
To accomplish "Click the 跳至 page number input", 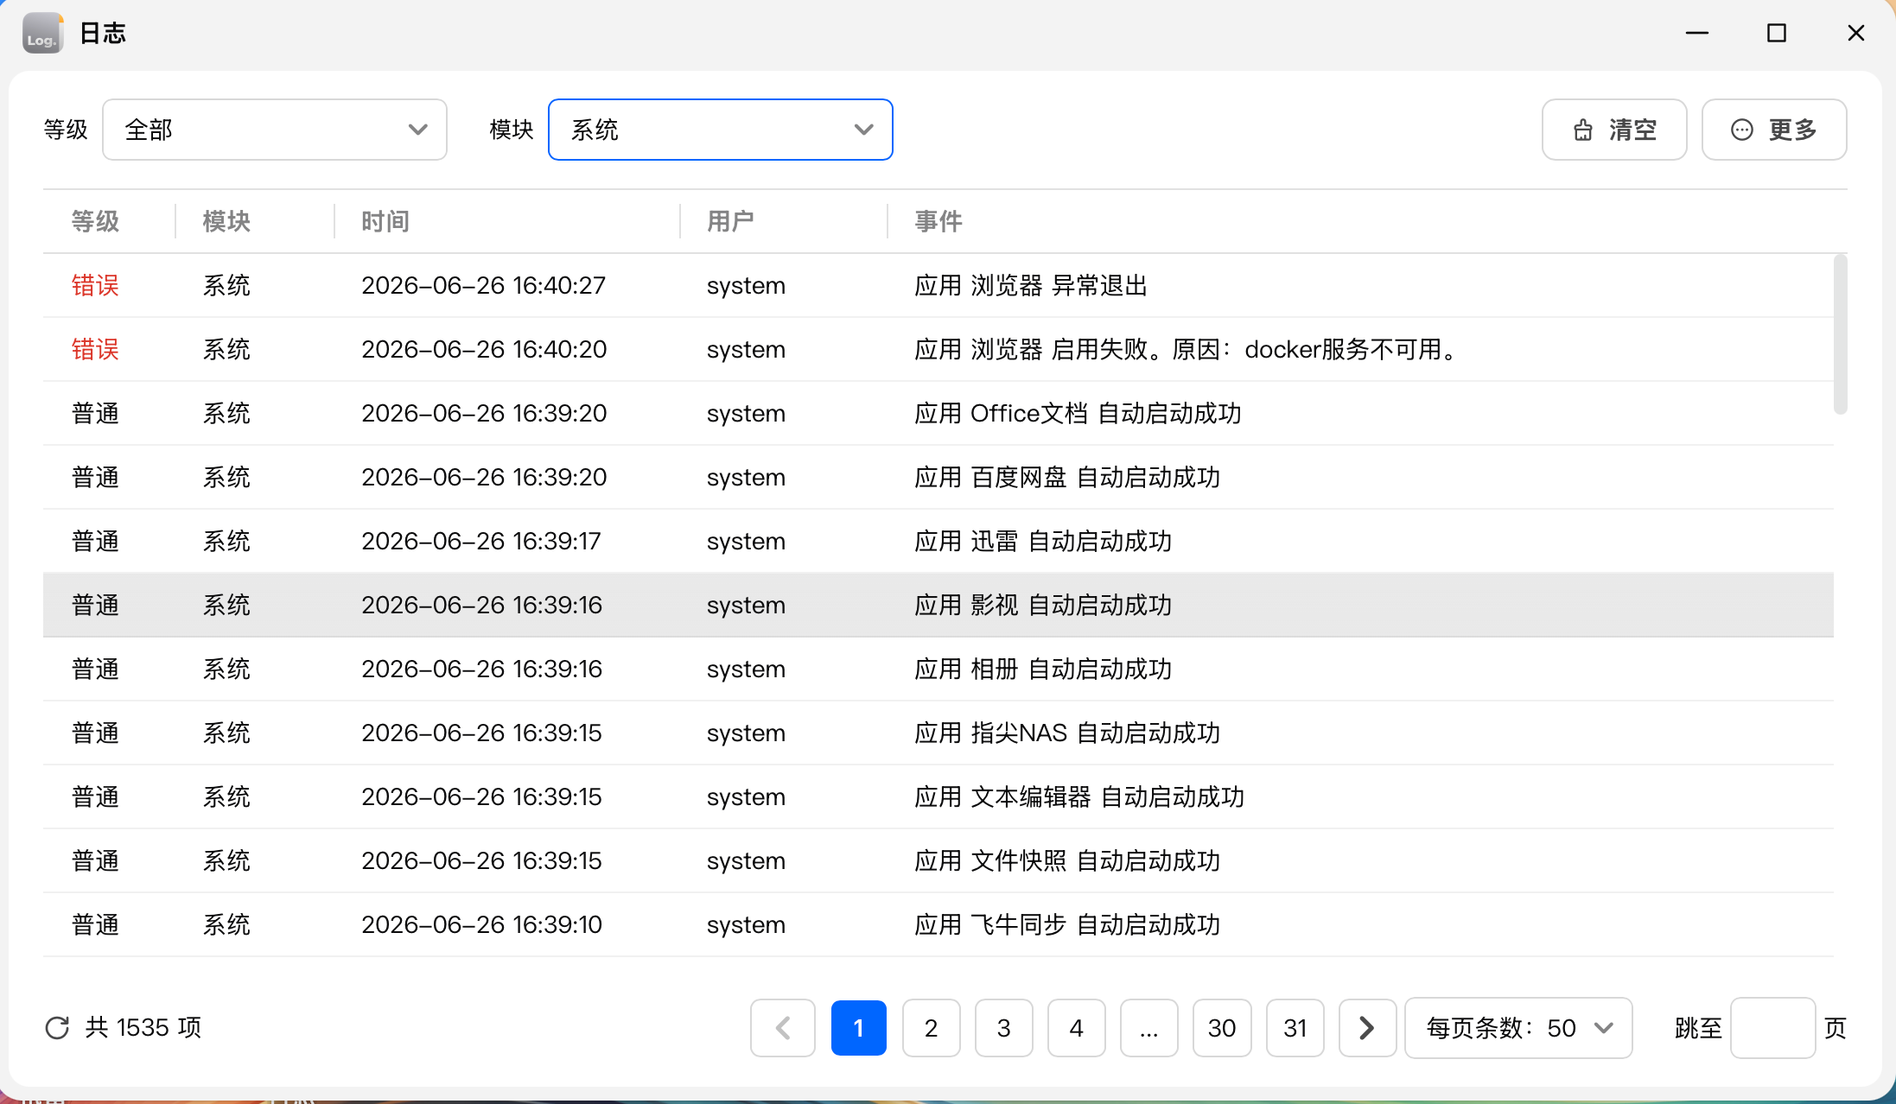I will pos(1773,1028).
